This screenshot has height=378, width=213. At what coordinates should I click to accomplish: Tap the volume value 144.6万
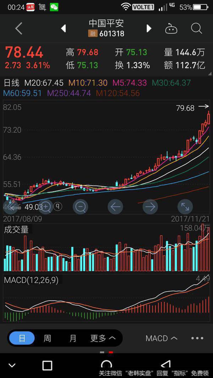(190, 52)
